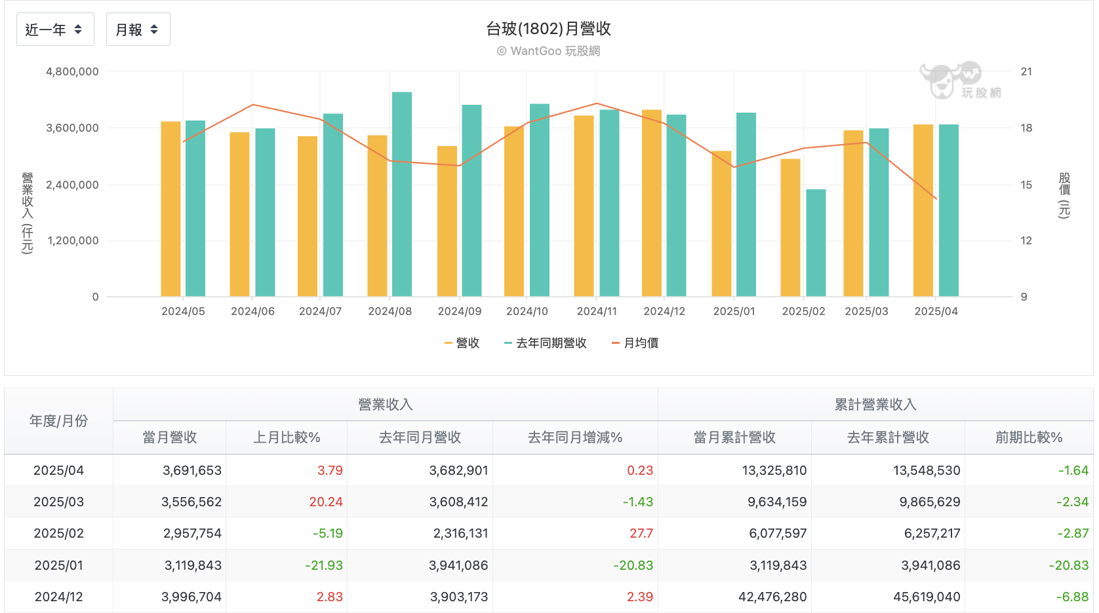Toggle 去年同期營收 series in legend
Image resolution: width=1099 pixels, height=613 pixels.
[546, 343]
